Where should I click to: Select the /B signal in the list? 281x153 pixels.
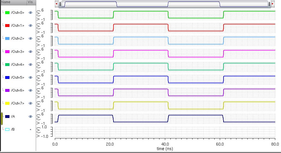coord(13,129)
